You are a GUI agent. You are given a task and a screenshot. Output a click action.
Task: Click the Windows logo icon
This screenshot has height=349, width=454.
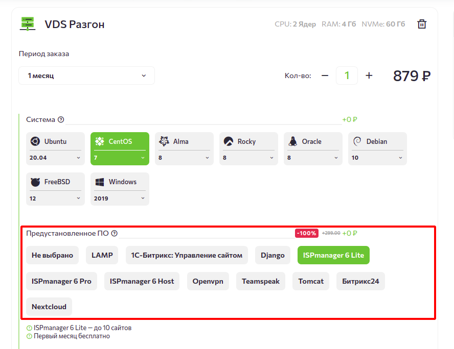pyautogui.click(x=100, y=182)
